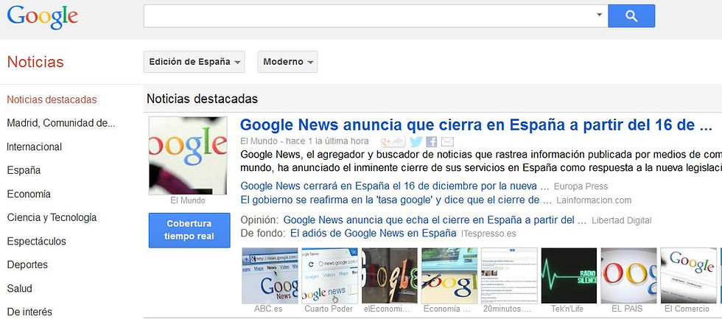Open the Economia ... thumbnail
The width and height of the screenshot is (722, 319).
(x=449, y=276)
